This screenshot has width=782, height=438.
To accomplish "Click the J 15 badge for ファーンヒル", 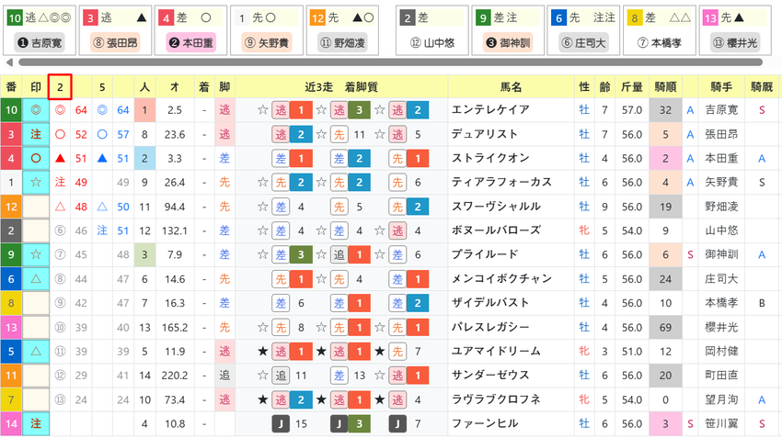I will (290, 424).
